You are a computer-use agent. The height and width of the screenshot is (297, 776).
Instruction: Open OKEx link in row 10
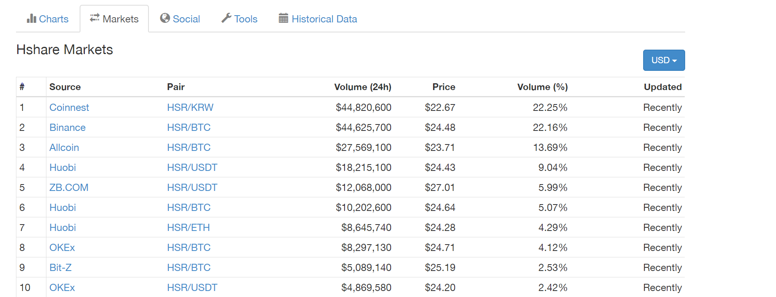[62, 287]
